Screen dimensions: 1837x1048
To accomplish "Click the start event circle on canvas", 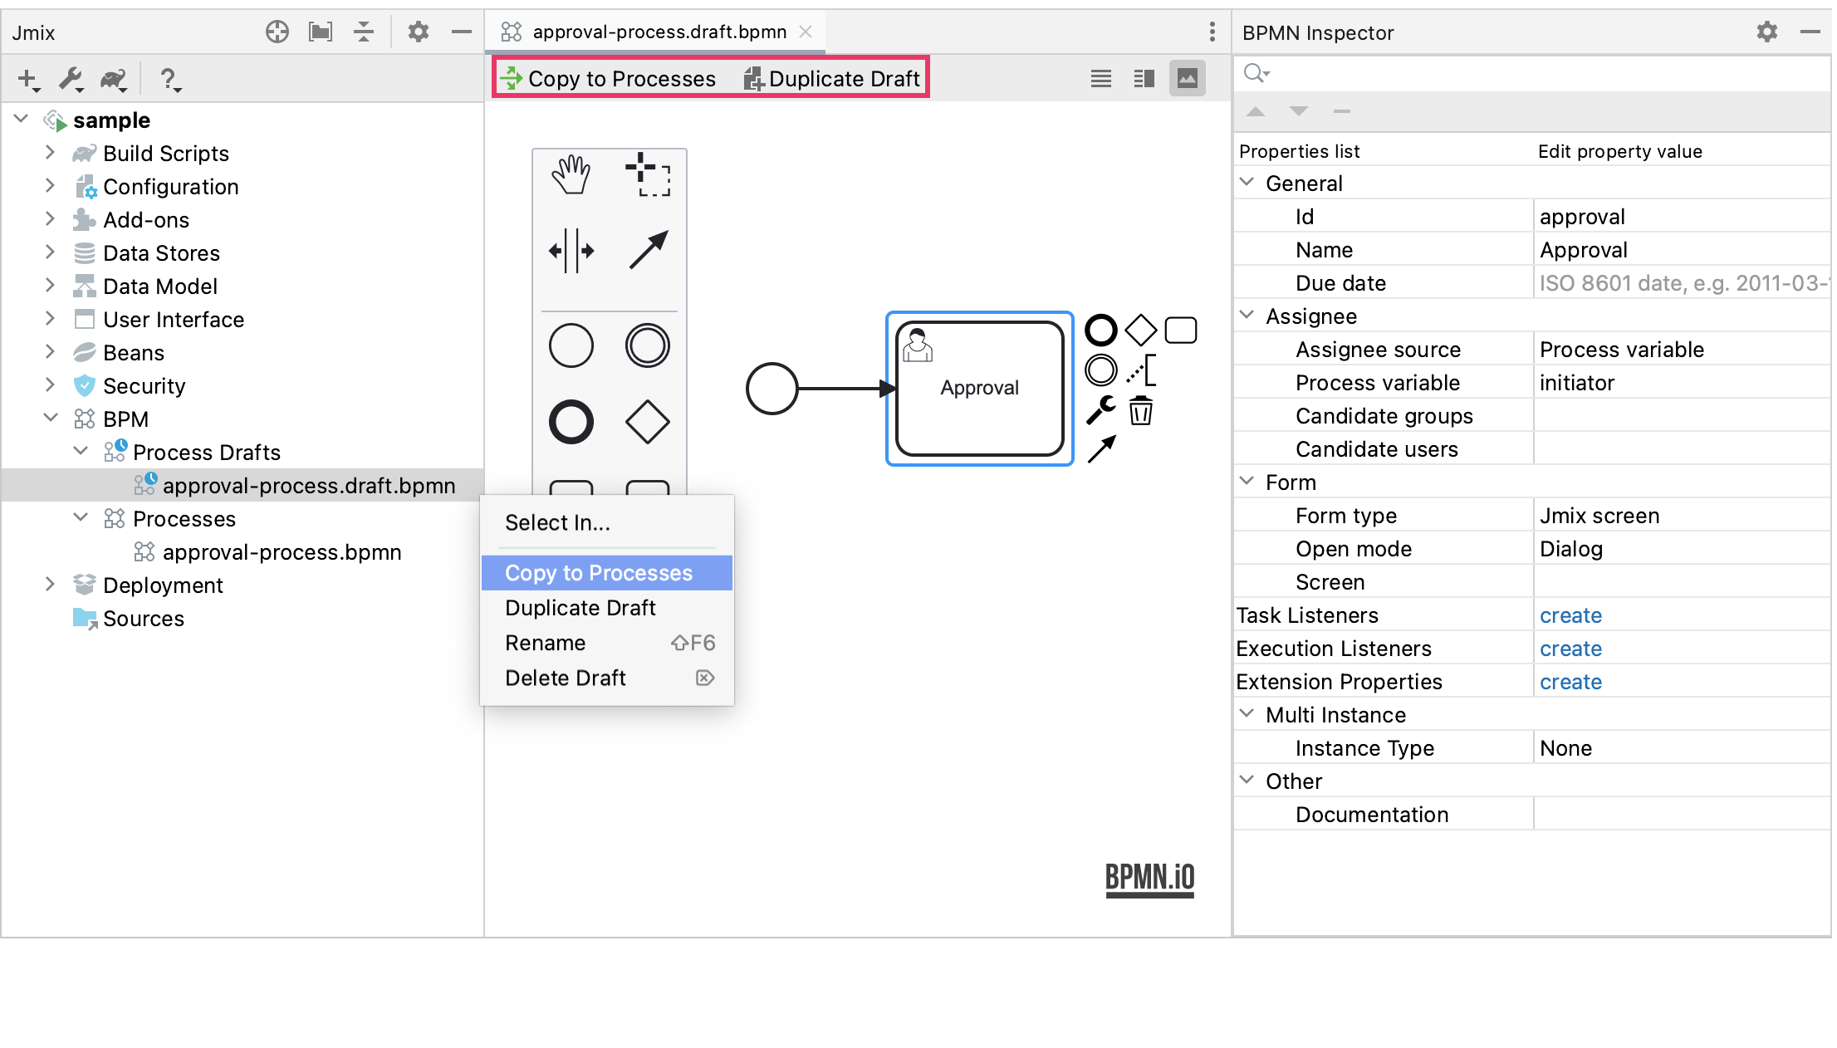I will click(772, 388).
